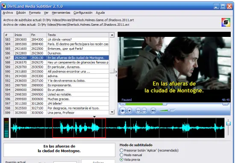
Task: Open the Ver menu
Action: point(46,12)
